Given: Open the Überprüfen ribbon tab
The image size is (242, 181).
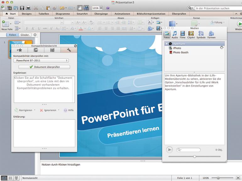Looking at the screenshot, I should (x=179, y=14).
